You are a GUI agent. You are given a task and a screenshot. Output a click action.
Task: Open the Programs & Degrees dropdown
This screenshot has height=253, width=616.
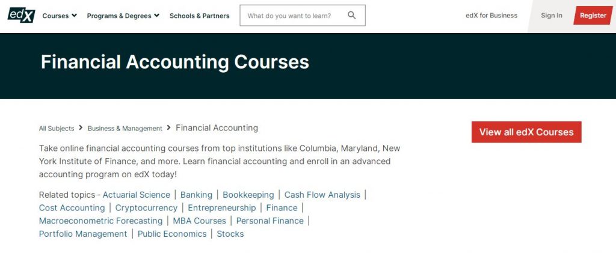(x=123, y=16)
